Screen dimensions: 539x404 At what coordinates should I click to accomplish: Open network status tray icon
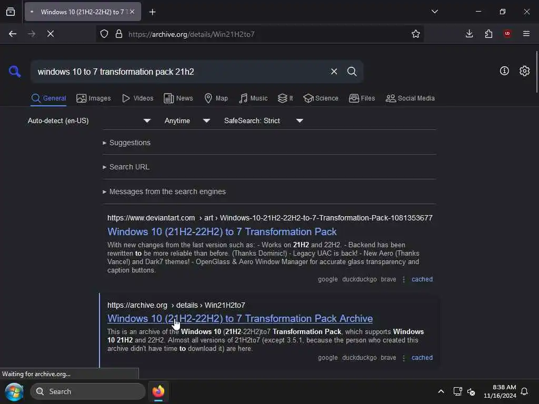point(457,391)
